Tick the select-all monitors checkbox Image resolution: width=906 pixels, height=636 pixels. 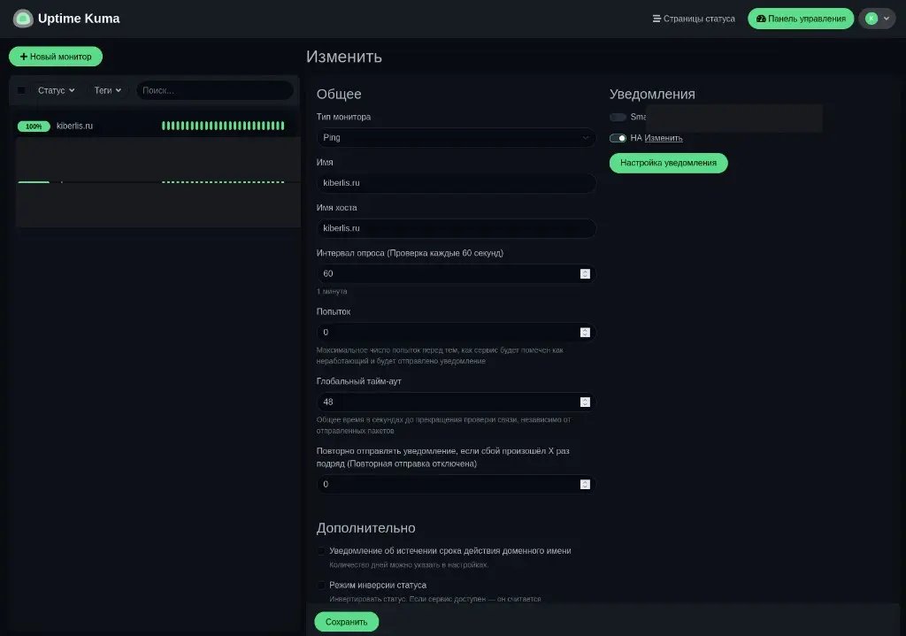click(x=21, y=90)
